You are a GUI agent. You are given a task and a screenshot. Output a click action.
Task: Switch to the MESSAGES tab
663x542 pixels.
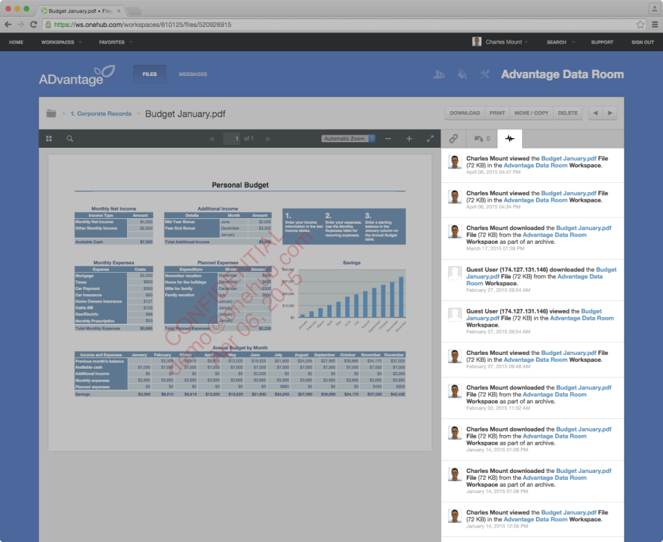(192, 75)
